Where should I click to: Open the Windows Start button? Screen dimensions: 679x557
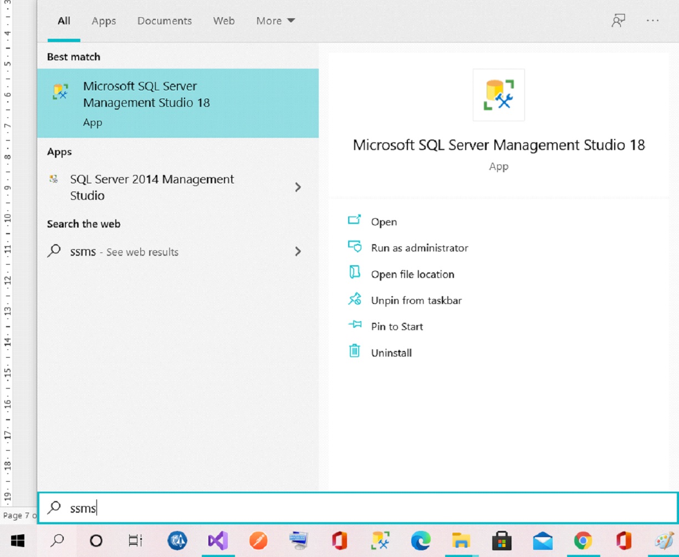point(18,540)
